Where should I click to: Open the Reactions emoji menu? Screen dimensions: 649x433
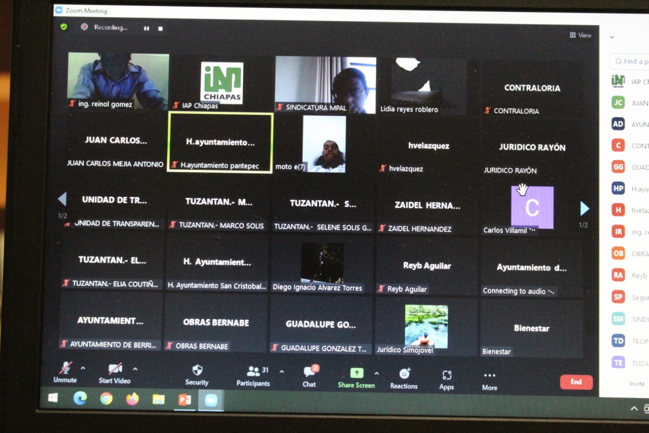pos(404,379)
